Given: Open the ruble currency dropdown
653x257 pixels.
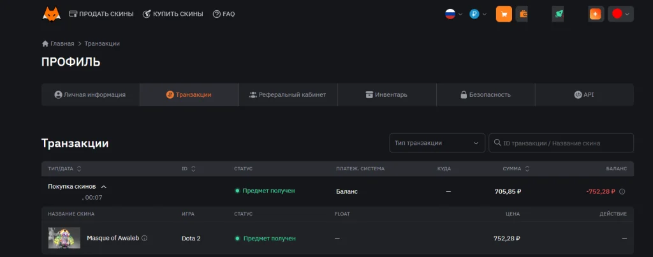Looking at the screenshot, I should click(x=478, y=14).
